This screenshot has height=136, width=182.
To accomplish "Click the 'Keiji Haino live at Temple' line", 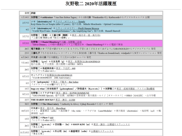I will click(x=77, y=24).
